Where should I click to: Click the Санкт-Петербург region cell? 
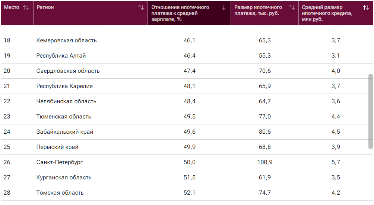point(60,162)
